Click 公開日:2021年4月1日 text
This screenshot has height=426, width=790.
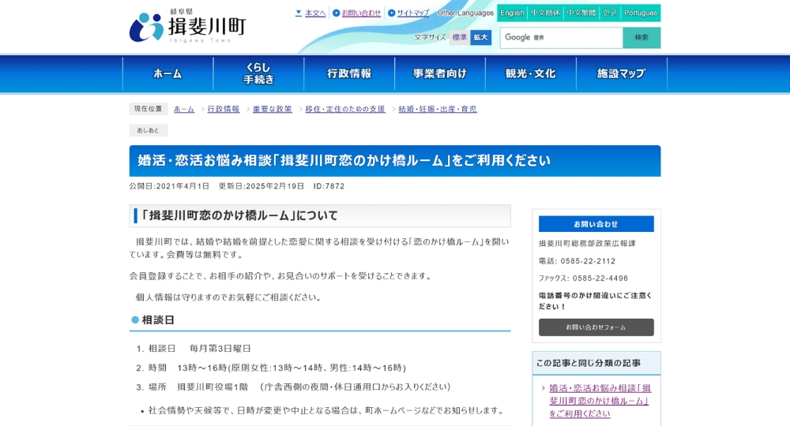(x=169, y=186)
